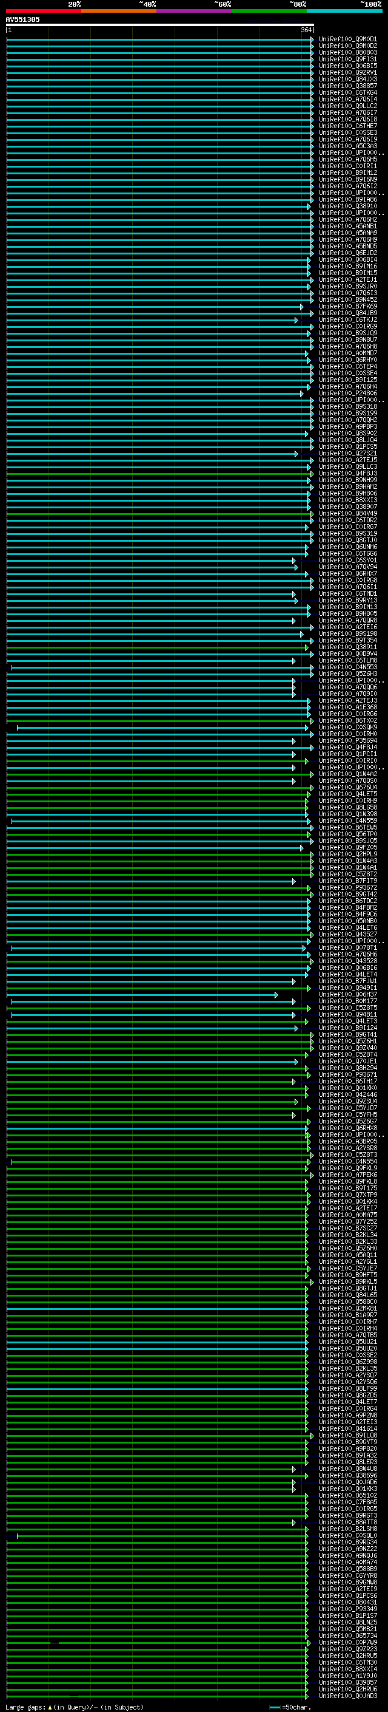
Task: Open hit UniRef100_Q06BI5
Action: (348, 66)
